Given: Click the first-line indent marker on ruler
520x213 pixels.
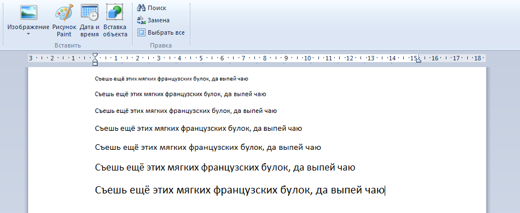Looking at the screenshot, I should (x=95, y=55).
